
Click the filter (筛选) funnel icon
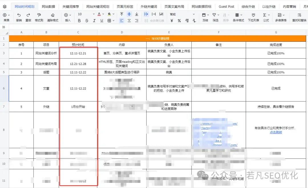click(214, 15)
